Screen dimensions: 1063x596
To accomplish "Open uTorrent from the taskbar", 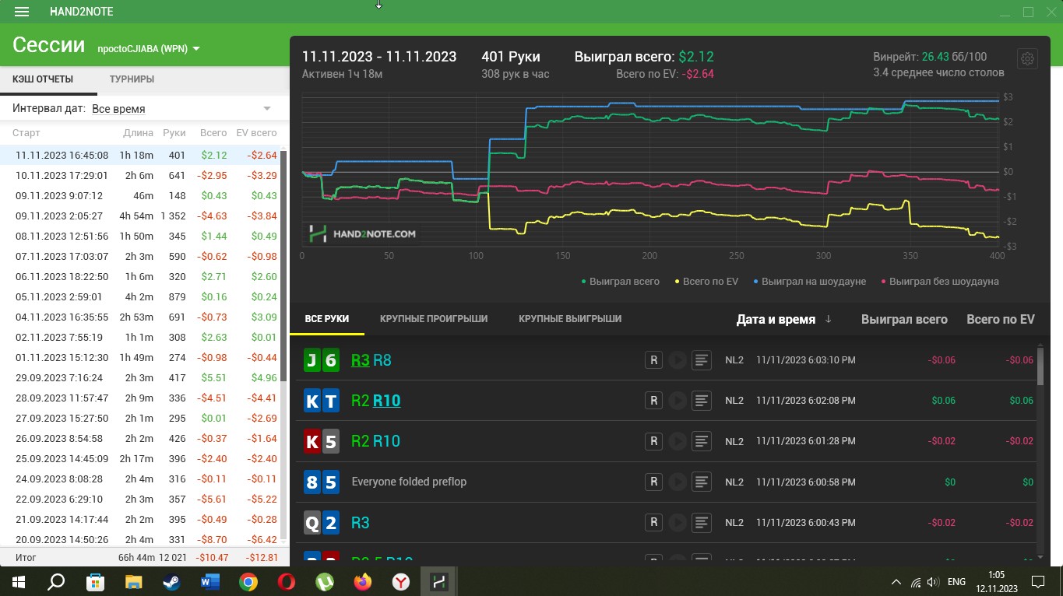I will [x=324, y=581].
